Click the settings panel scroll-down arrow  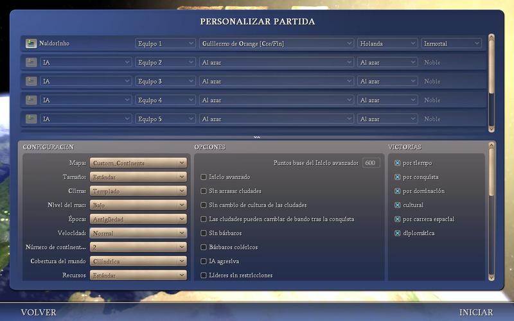pyautogui.click(x=492, y=276)
